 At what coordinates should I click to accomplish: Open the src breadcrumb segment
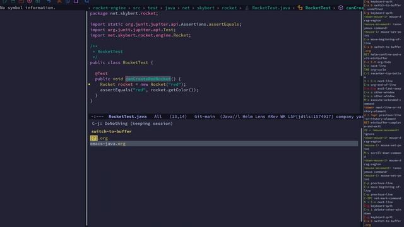tap(137, 8)
